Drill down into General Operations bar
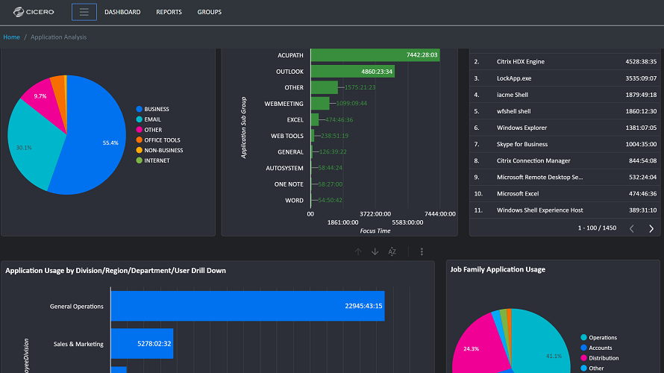 (248, 306)
